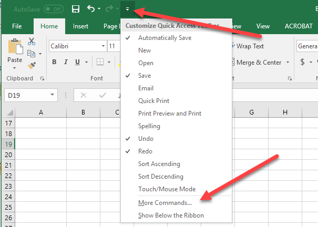Expand the Name Box dropdown
318x227 pixels.
click(52, 95)
